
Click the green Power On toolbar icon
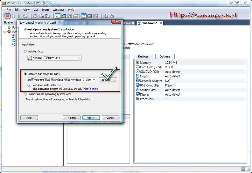pyautogui.click(x=20, y=16)
